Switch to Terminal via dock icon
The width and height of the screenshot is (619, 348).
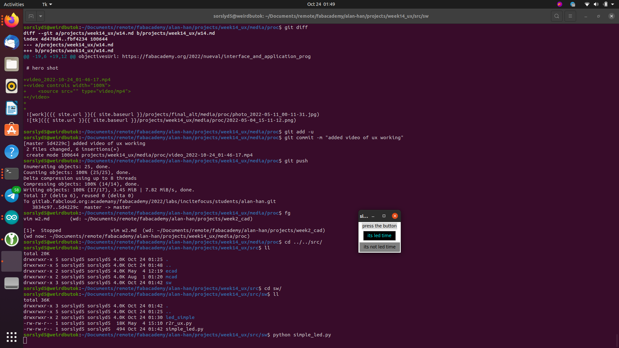coord(12,173)
